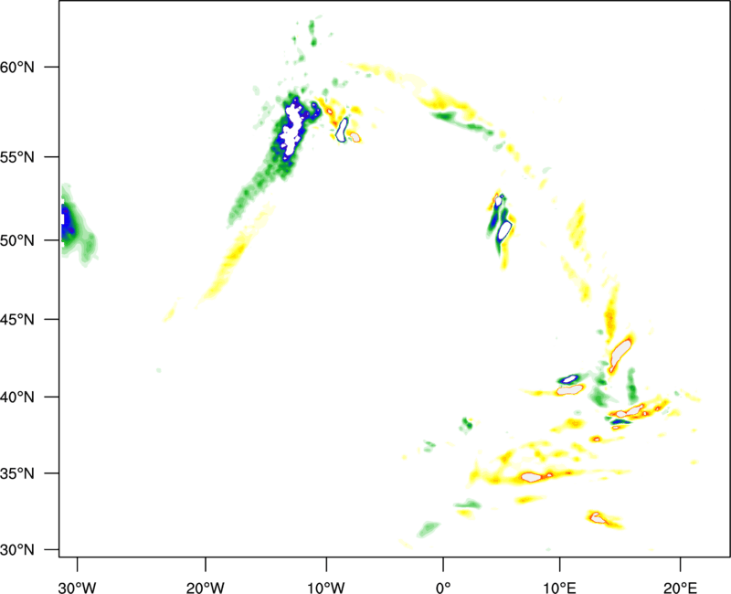Click the 45°N latitude axis label
731x594 pixels.
point(17,320)
